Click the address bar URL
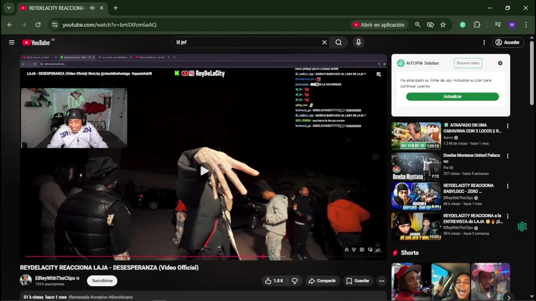 (110, 25)
